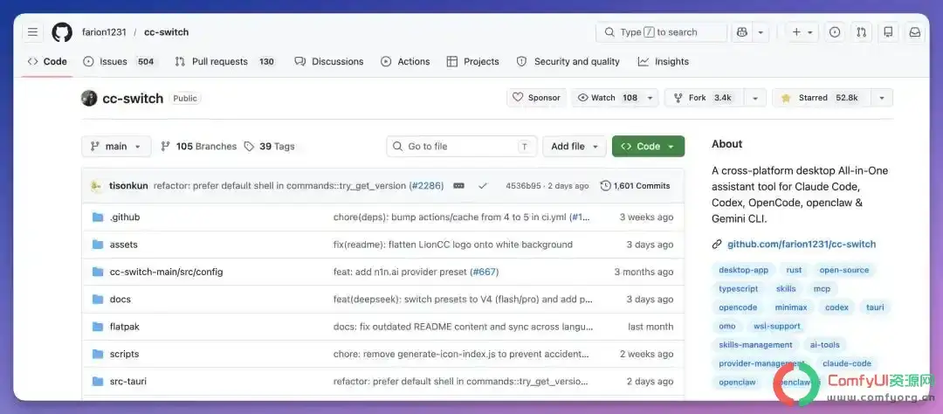Click the Fork button
The width and height of the screenshot is (943, 414).
click(705, 98)
